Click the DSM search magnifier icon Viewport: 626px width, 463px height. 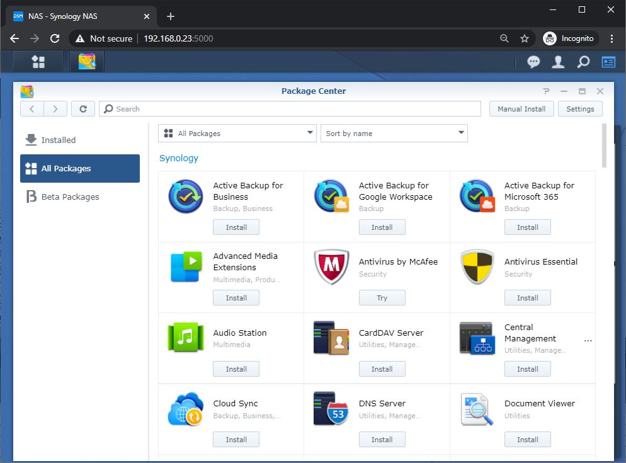[x=583, y=62]
